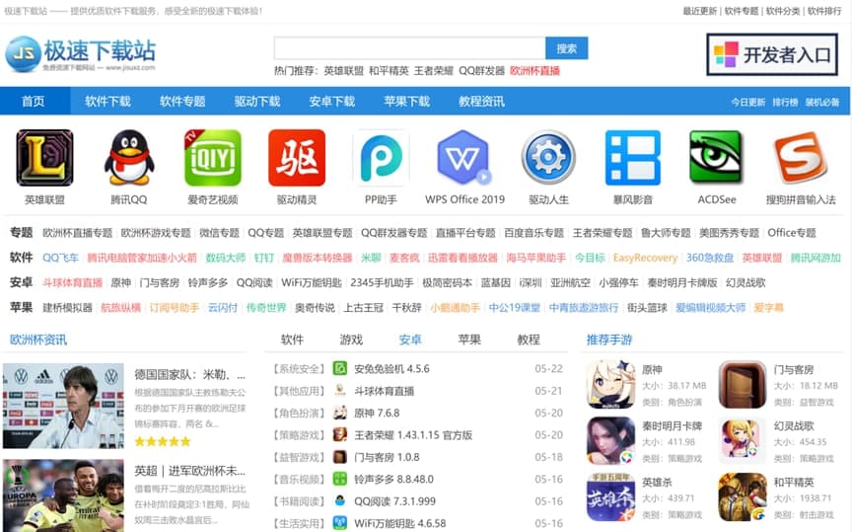Open the 暴风影音 icon
The image size is (852, 532).
pos(632,158)
